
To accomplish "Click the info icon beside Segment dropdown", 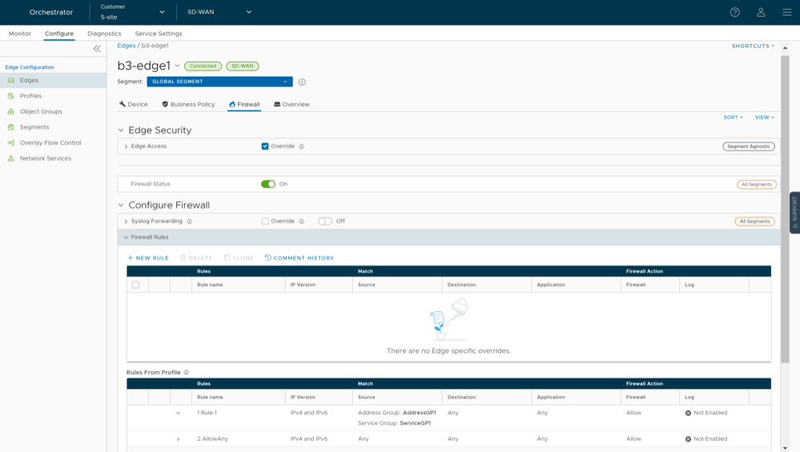I will pyautogui.click(x=302, y=82).
